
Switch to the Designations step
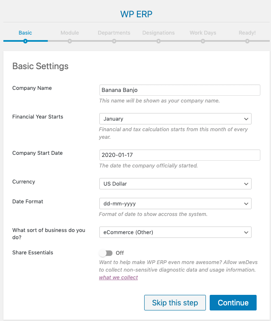[159, 33]
